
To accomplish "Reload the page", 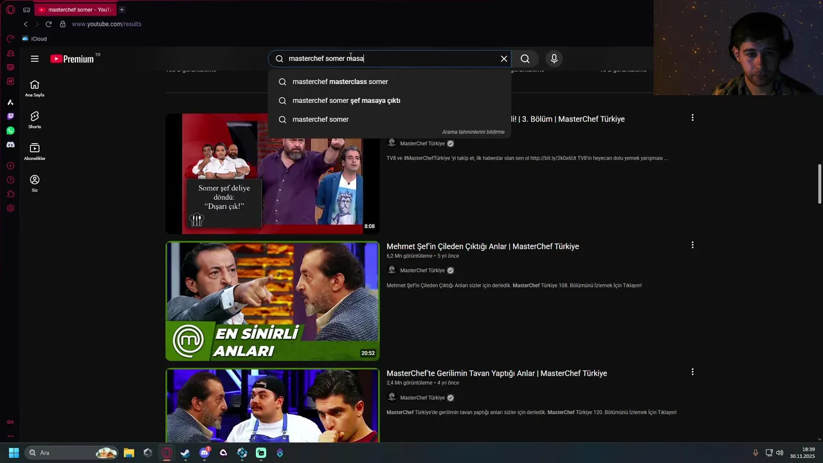I will [48, 24].
